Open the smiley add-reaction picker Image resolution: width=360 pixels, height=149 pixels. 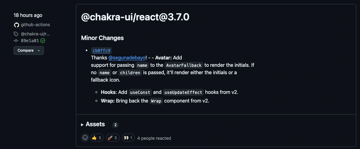pyautogui.click(x=85, y=138)
